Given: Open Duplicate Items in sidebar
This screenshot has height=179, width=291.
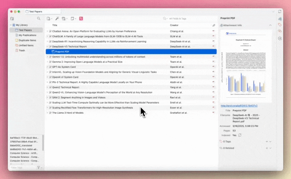Looking at the screenshot, I should [x=26, y=40].
